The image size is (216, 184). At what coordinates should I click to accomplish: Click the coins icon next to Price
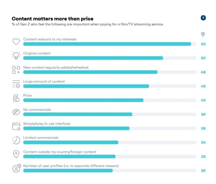coord(16,98)
